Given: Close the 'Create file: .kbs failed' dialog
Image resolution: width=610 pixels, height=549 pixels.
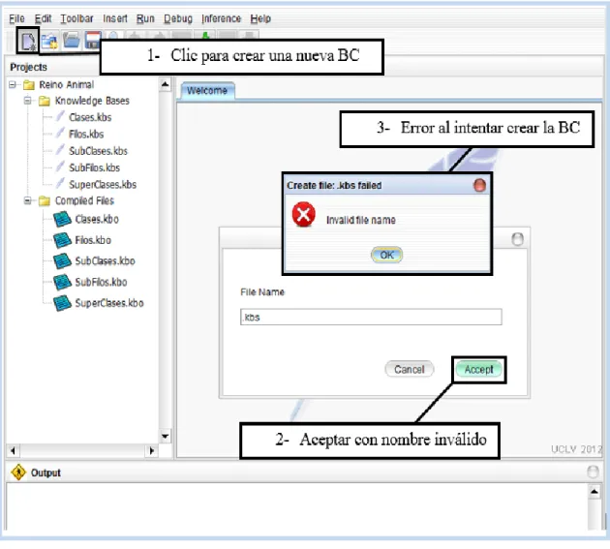Looking at the screenshot, I should tap(479, 185).
